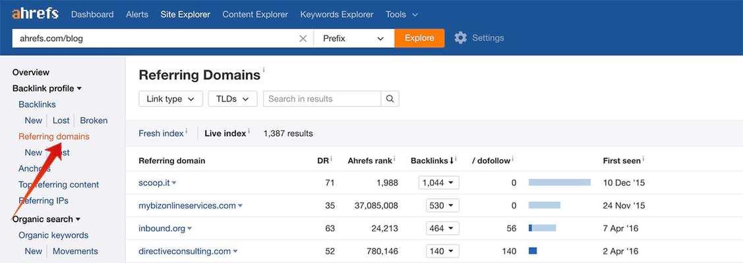Expand the Tools menu

pyautogui.click(x=402, y=14)
